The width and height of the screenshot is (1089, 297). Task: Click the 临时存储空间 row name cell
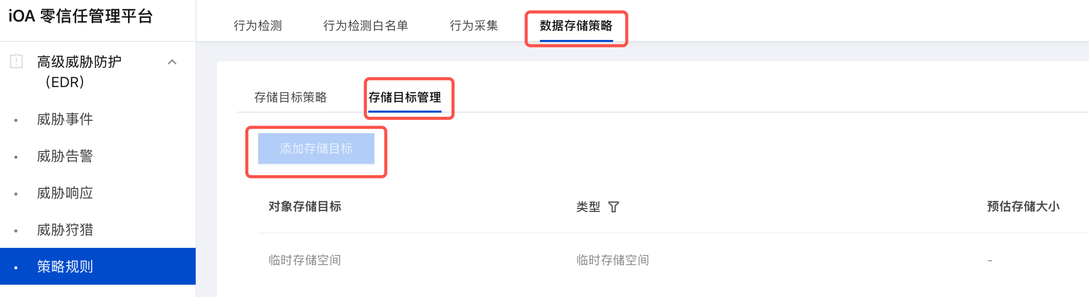[x=305, y=260]
